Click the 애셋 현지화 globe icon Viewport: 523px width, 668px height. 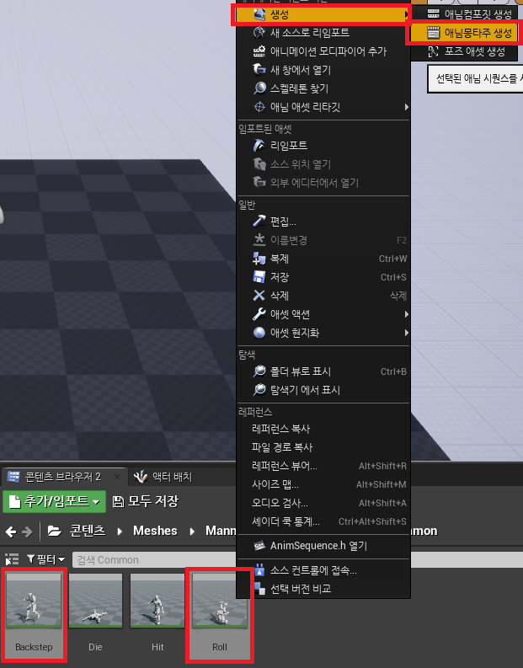259,332
